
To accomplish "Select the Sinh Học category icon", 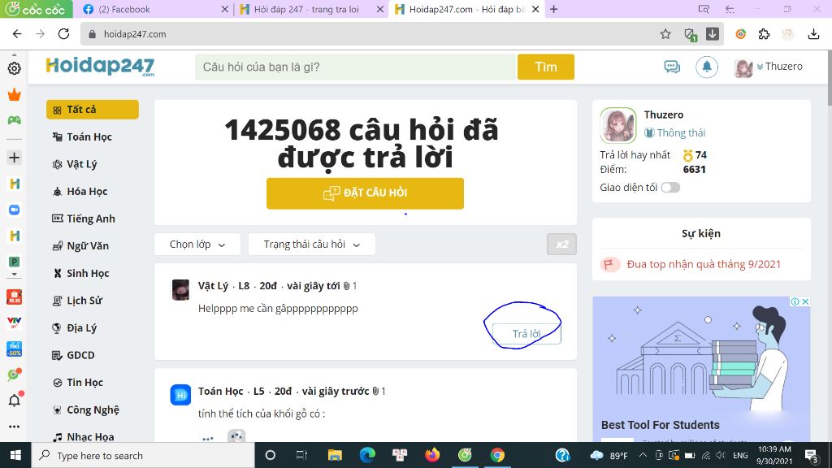I will tap(58, 273).
